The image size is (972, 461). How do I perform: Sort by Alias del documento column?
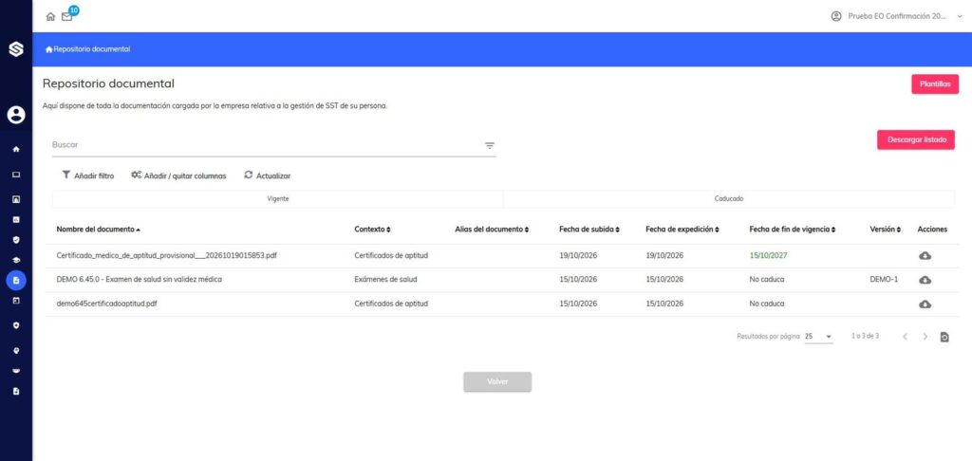pos(492,230)
